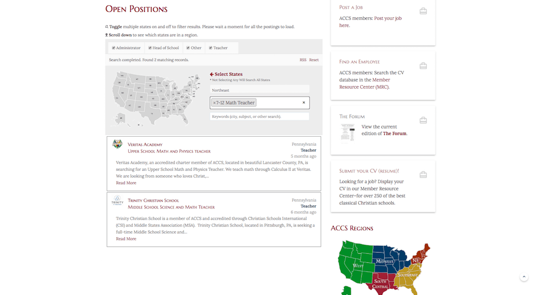Click the briefcase icon in Find an Employee

tap(423, 65)
